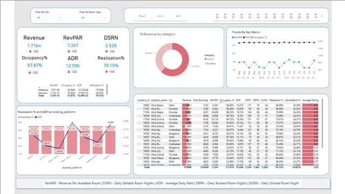The image size is (345, 194).
Task: Select week W 27 in slicer
Action: (282, 16)
